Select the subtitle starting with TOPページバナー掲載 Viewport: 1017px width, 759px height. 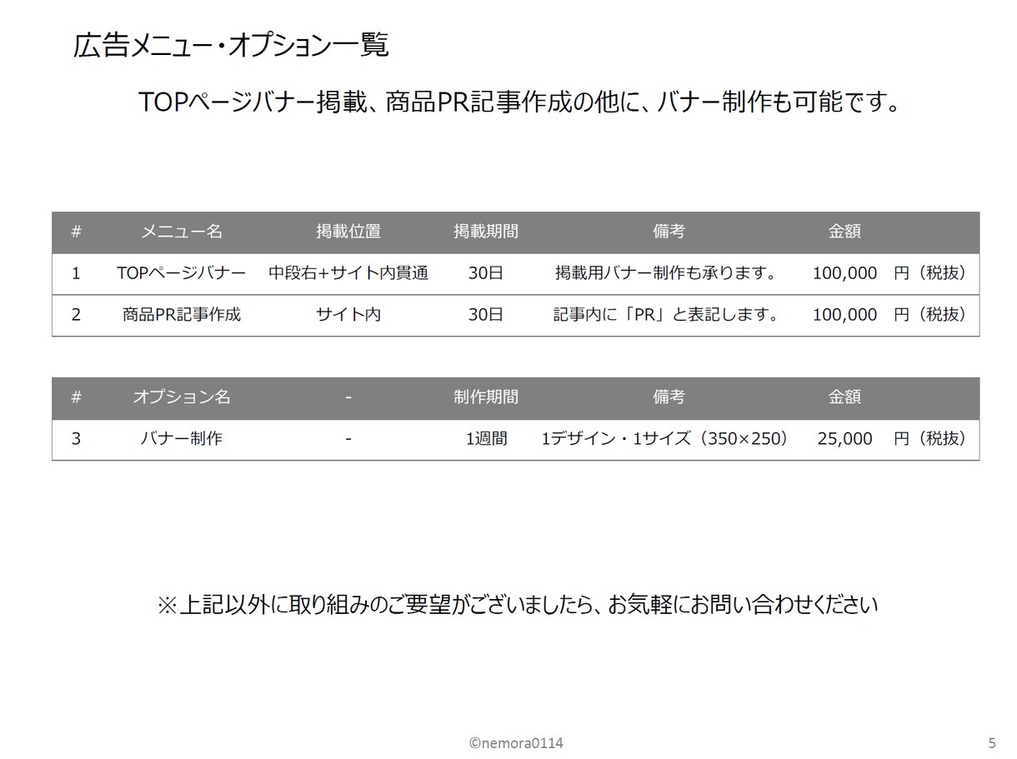click(x=520, y=102)
